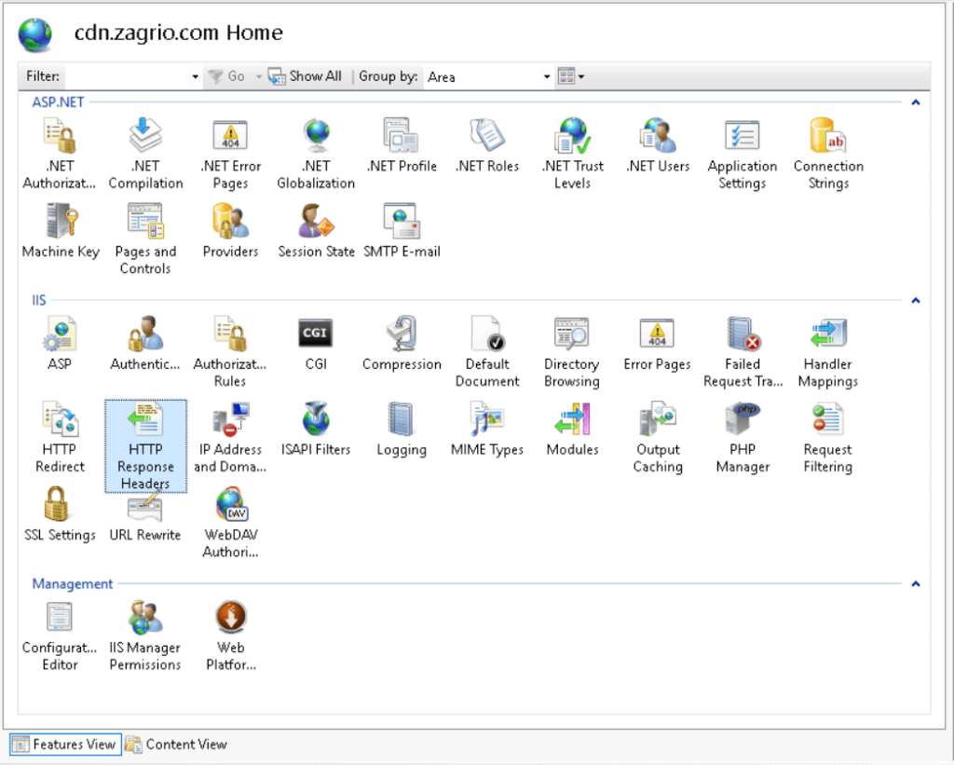Open Failed Request Tracing Rules
The image size is (954, 765).
pyautogui.click(x=743, y=352)
